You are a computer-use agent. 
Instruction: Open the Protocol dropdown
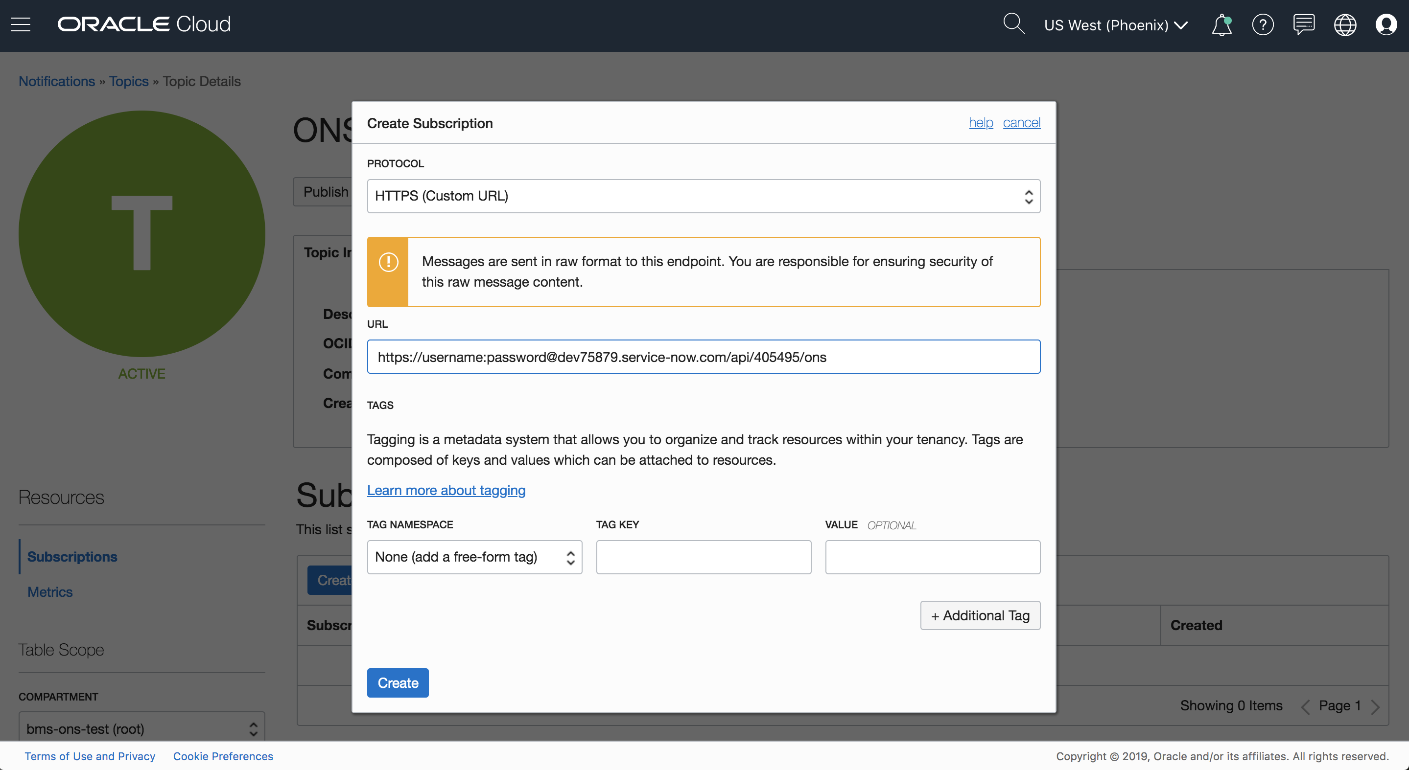click(x=704, y=196)
